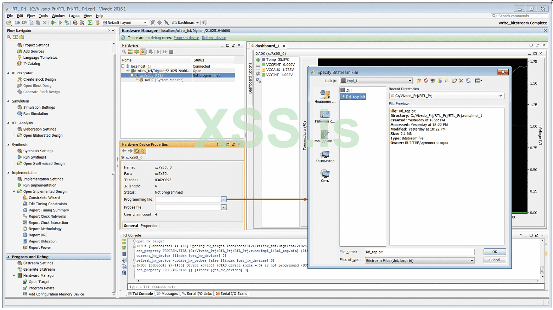This screenshot has width=553, height=310.
Task: Click the Program device link
Action: point(186,38)
